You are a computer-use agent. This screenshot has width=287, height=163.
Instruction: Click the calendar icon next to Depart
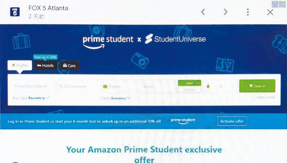[x=105, y=86]
